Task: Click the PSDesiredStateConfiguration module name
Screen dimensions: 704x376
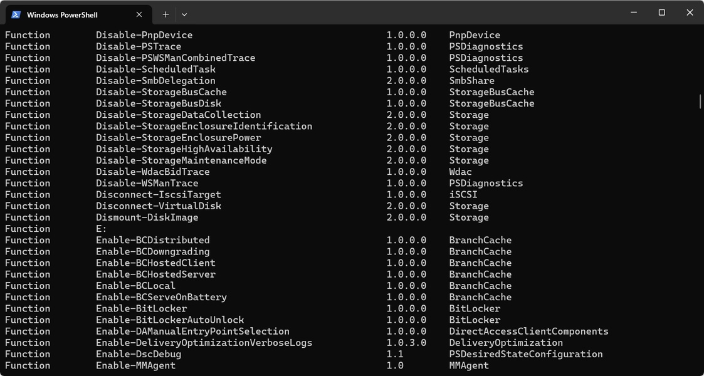Action: pyautogui.click(x=525, y=354)
